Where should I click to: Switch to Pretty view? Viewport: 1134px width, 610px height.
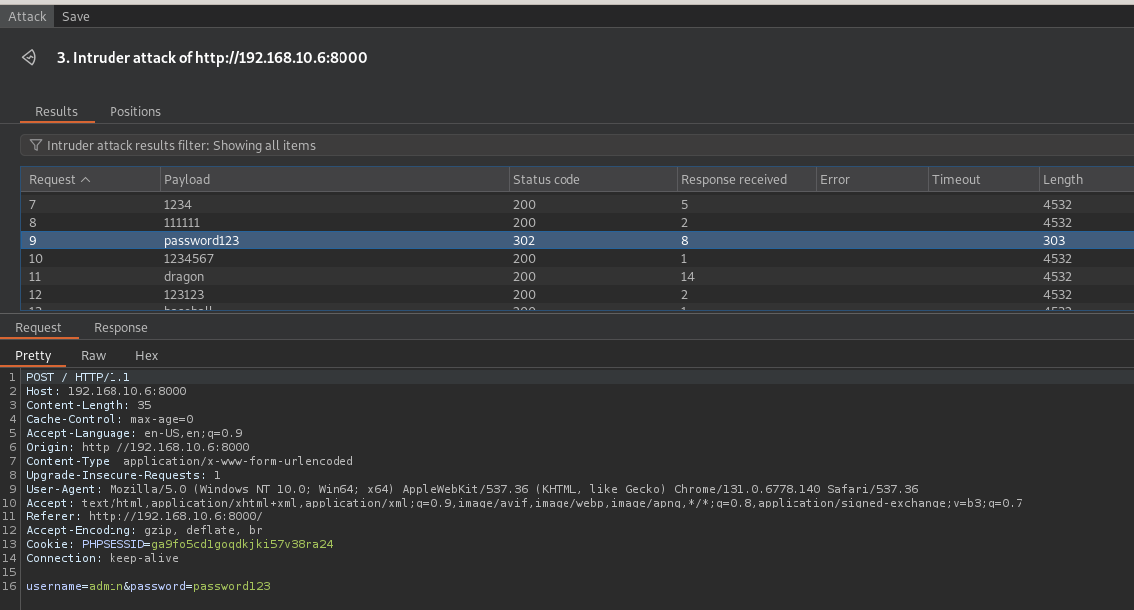[x=33, y=355]
